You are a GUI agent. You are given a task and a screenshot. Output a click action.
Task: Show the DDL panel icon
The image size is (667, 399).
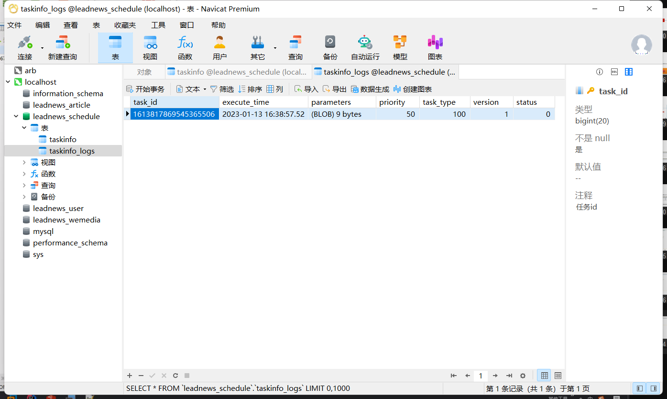[x=614, y=72]
